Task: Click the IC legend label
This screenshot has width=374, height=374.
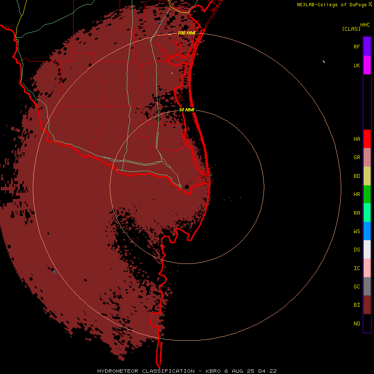Action: pos(357,268)
